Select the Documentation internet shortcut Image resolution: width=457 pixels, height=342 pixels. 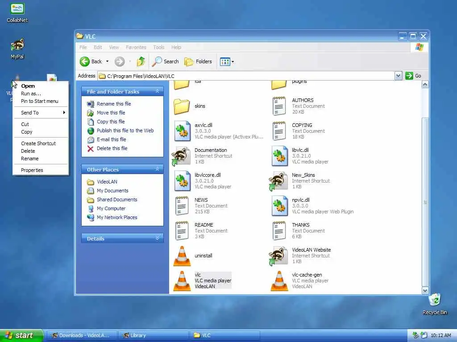[x=203, y=156]
